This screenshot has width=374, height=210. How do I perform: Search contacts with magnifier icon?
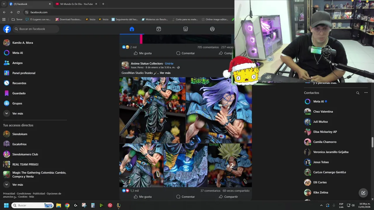point(358,93)
